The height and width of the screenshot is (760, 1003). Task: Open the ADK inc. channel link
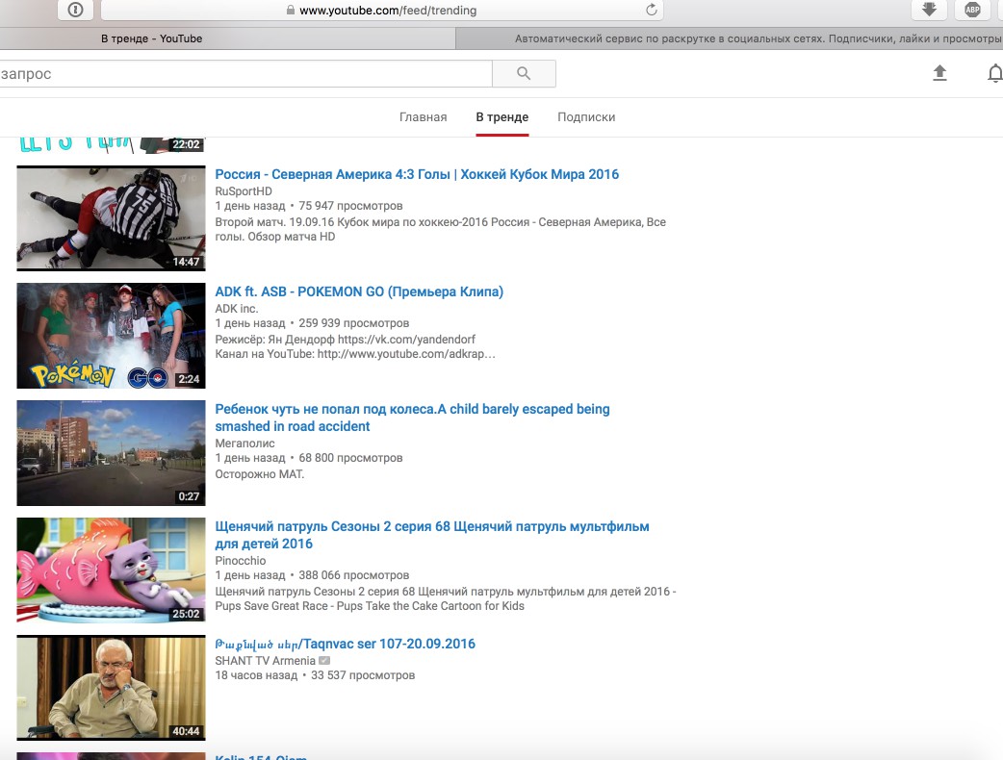click(x=236, y=308)
